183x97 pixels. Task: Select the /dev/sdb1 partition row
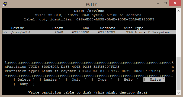click(89, 32)
